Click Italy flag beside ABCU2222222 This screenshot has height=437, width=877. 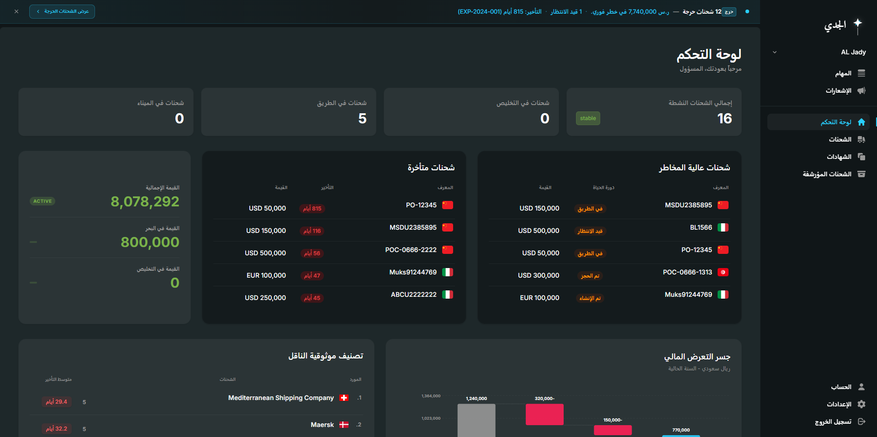tap(448, 295)
